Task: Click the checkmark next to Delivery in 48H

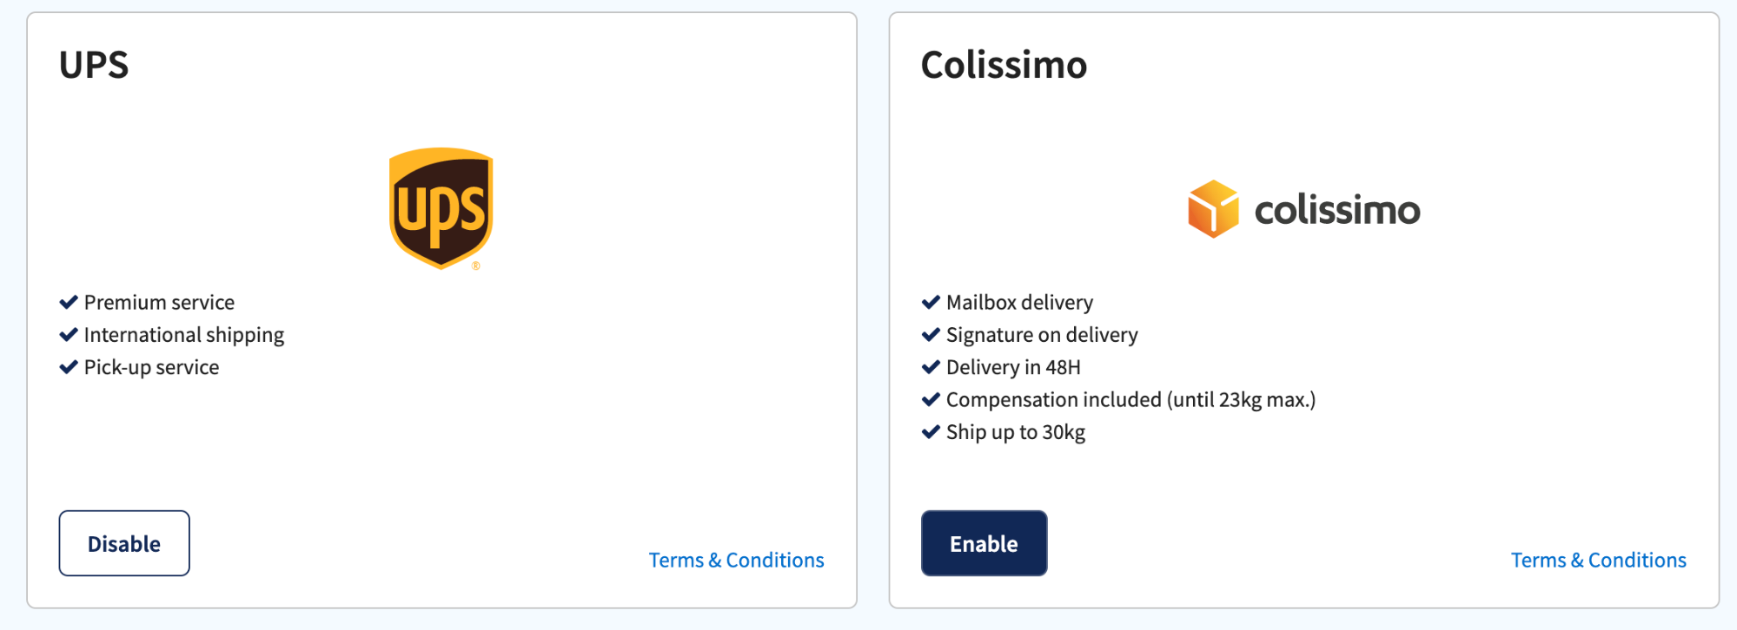Action: 930,367
